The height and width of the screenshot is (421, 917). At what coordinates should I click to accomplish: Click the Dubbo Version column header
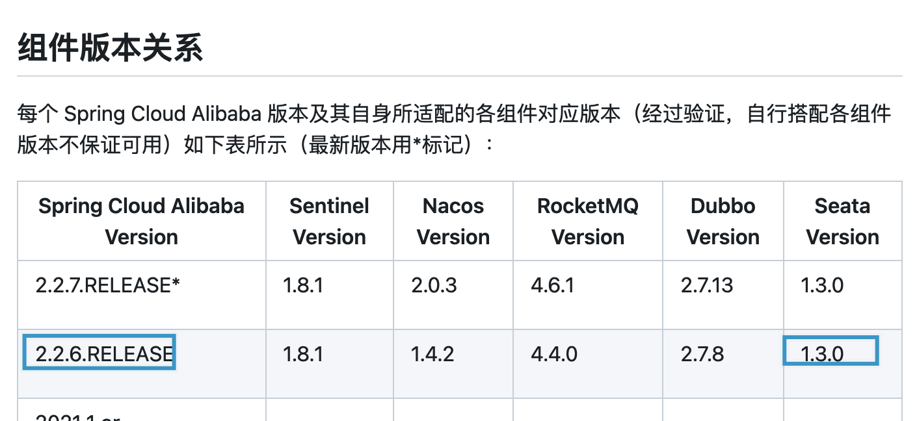pos(723,222)
